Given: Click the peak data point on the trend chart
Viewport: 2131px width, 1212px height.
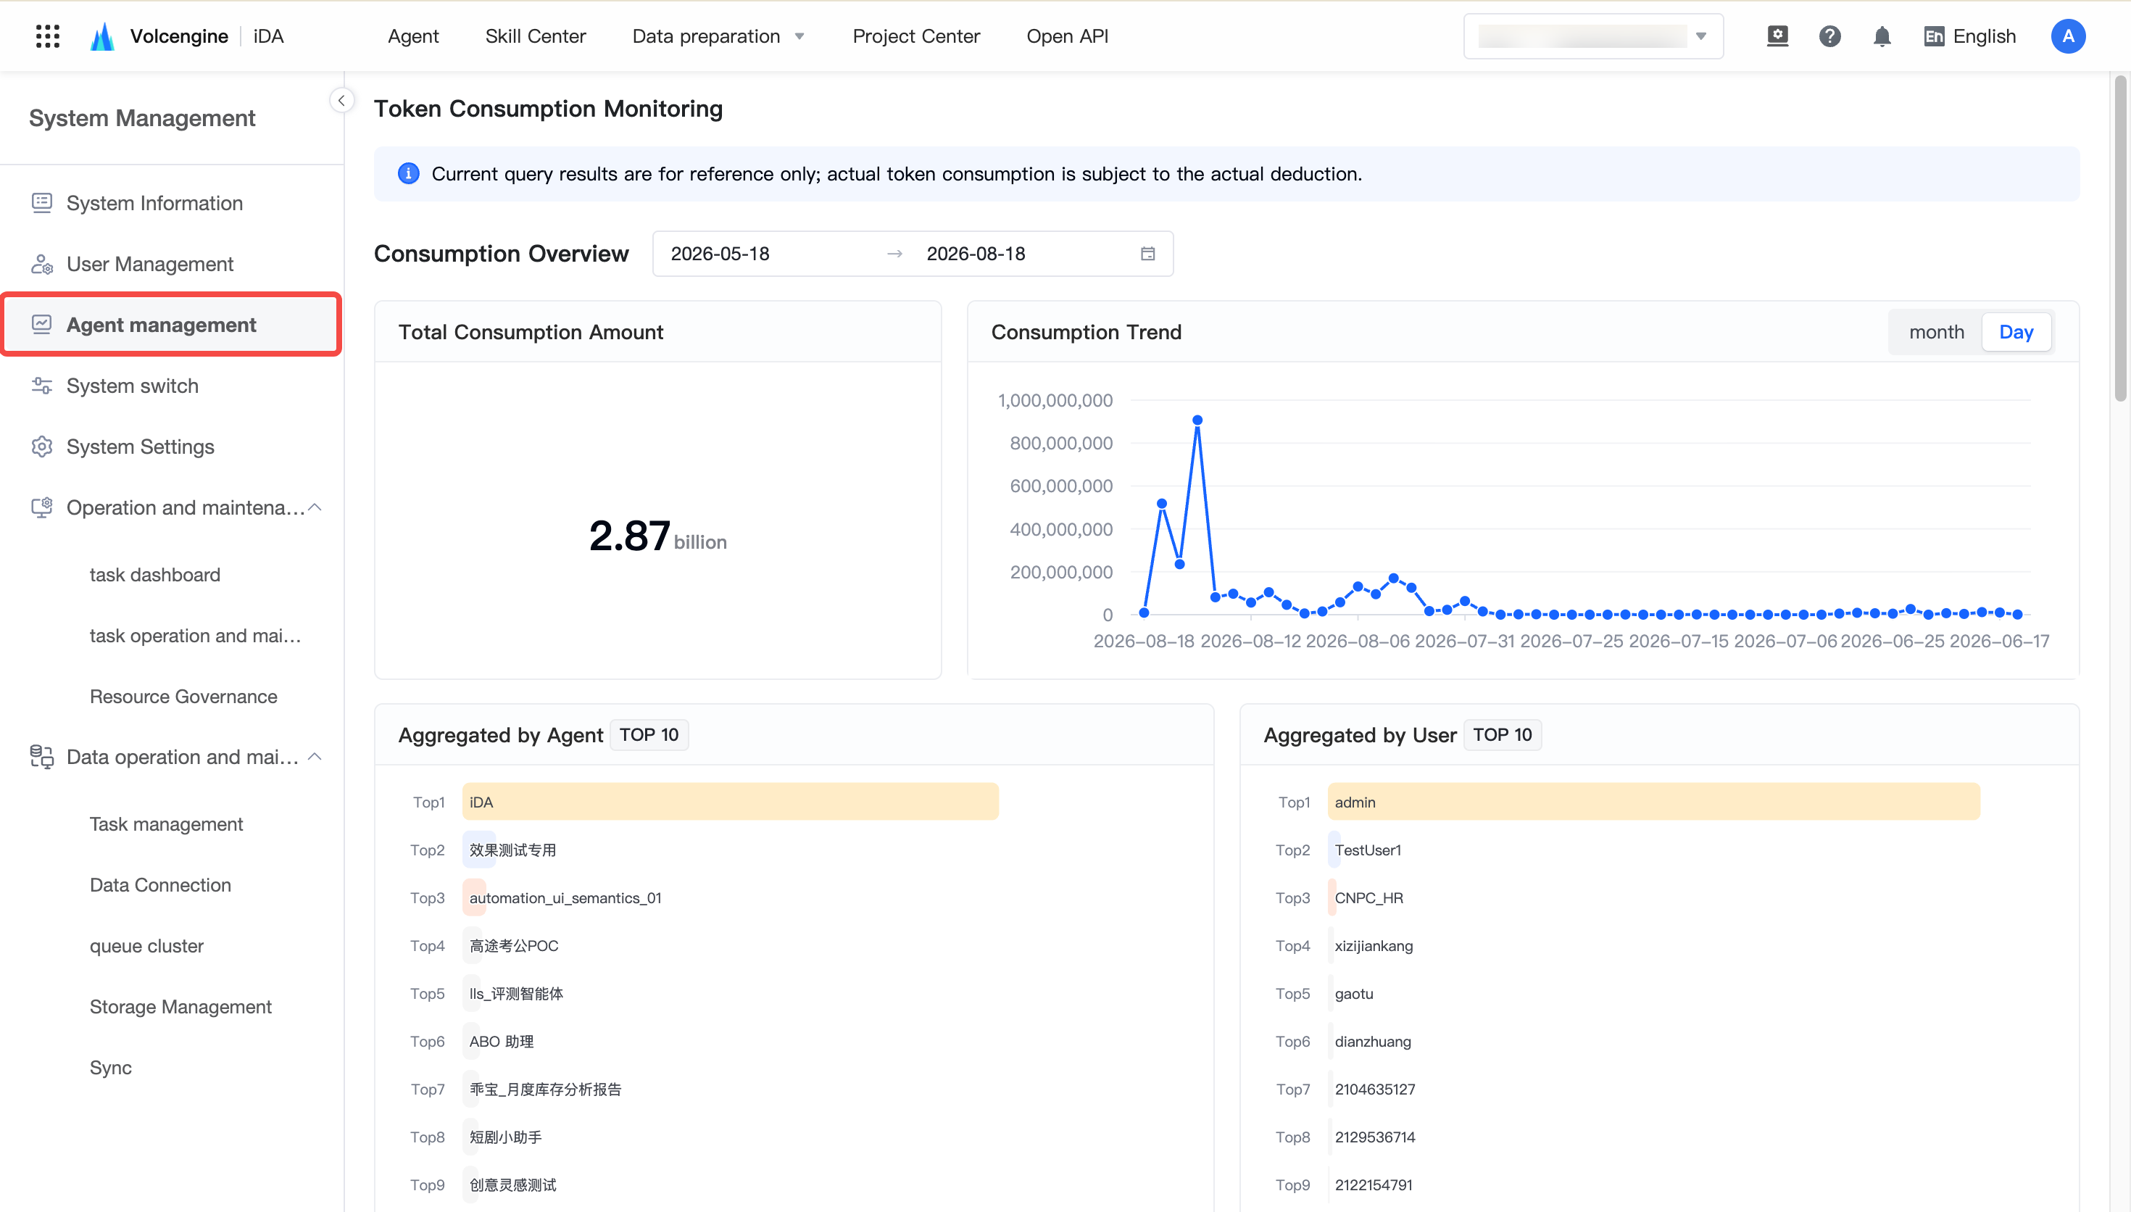Looking at the screenshot, I should click(1197, 420).
